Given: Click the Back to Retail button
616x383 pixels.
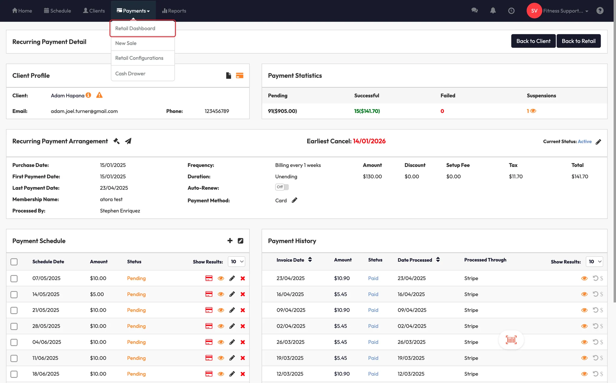Looking at the screenshot, I should 578,41.
